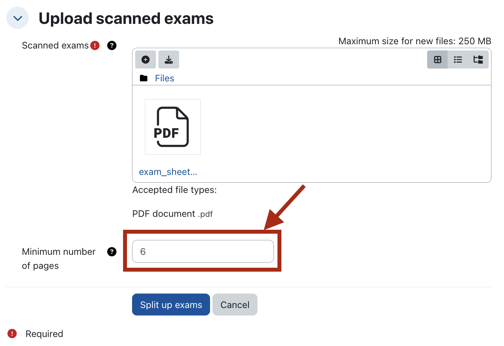Click the Upload scanned exams heading
504x346 pixels.
126,18
